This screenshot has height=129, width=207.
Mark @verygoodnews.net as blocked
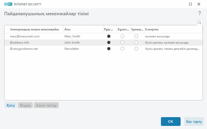pos(122,49)
